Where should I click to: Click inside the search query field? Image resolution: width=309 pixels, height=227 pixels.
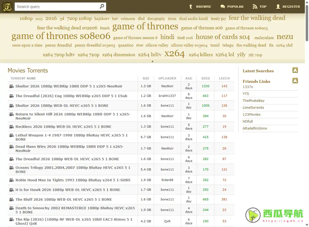[x=55, y=6]
